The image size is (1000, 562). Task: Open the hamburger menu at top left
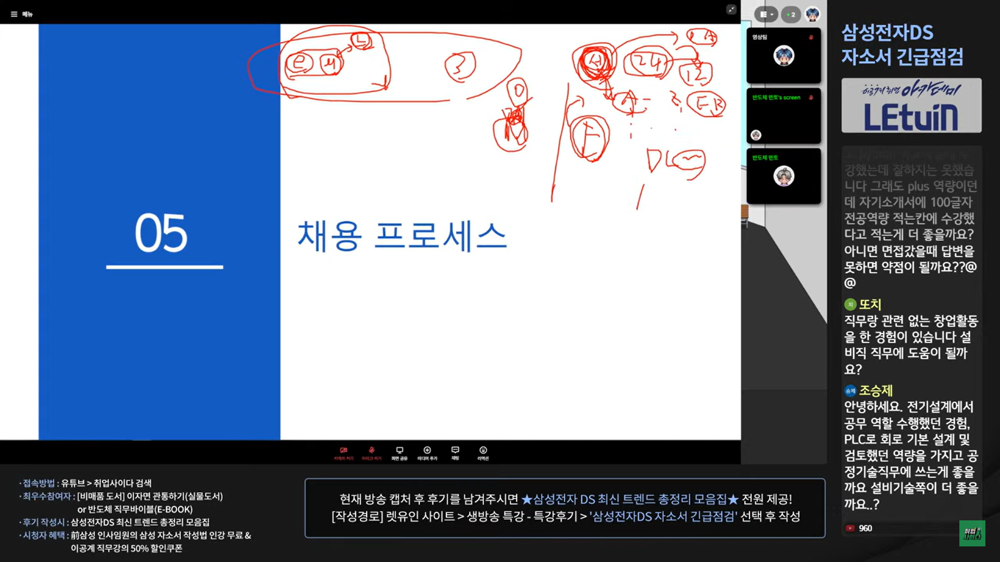(14, 14)
